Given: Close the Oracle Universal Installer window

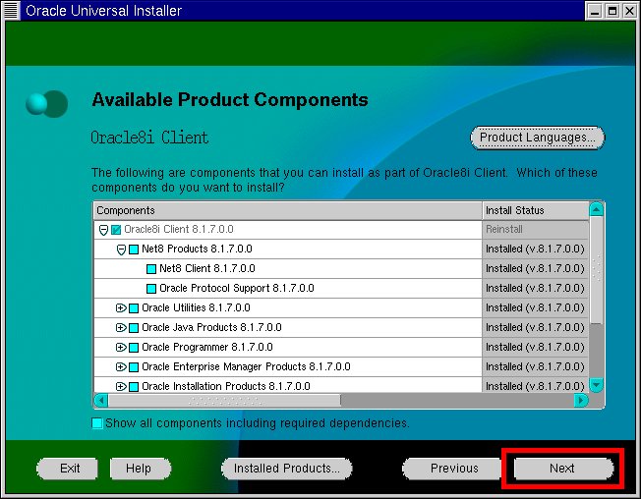Looking at the screenshot, I should (x=629, y=11).
